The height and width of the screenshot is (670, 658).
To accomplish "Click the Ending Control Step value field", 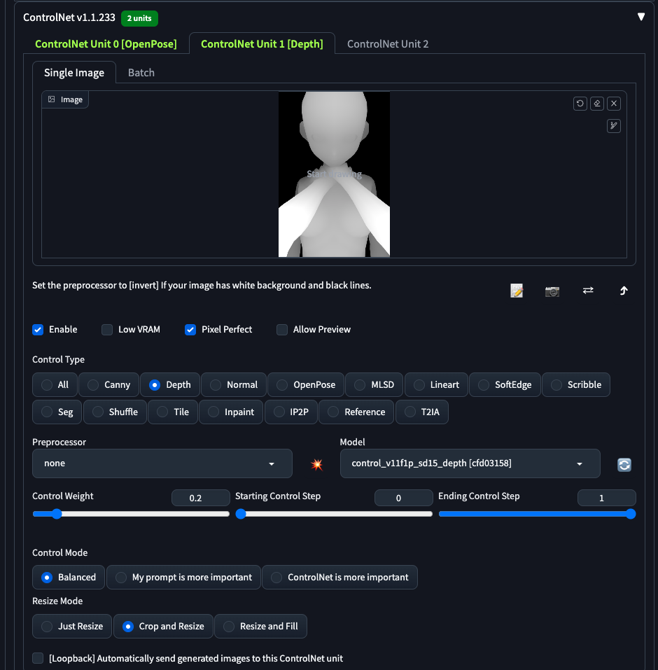I will [606, 498].
